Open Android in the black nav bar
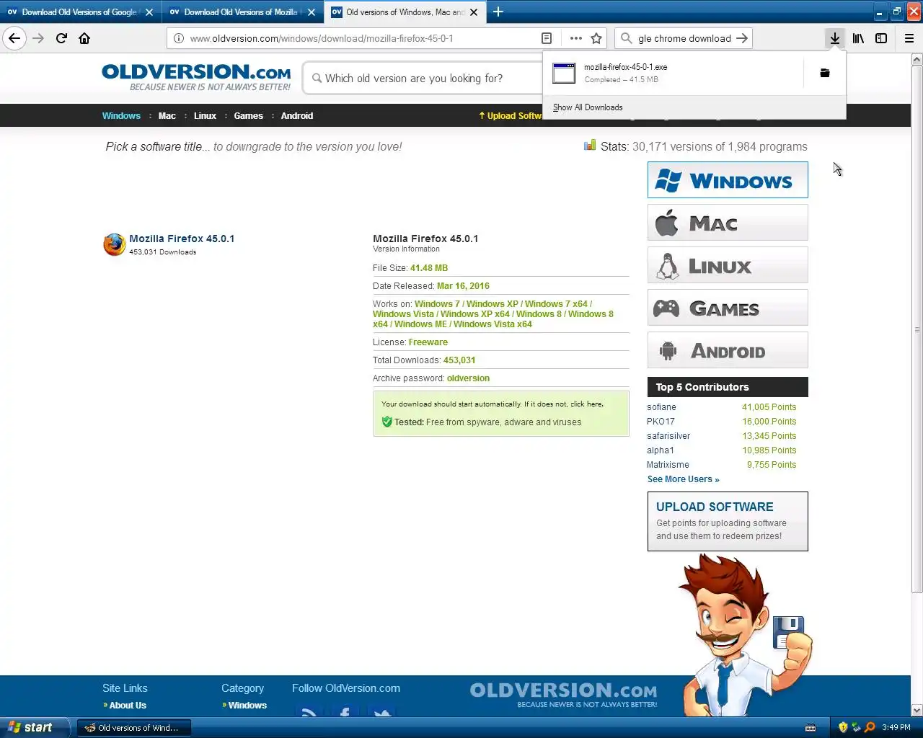 pyautogui.click(x=297, y=115)
